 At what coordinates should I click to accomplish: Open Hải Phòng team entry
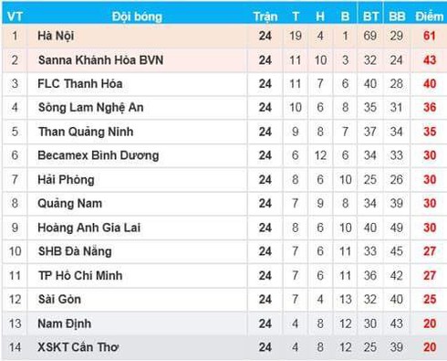click(66, 179)
